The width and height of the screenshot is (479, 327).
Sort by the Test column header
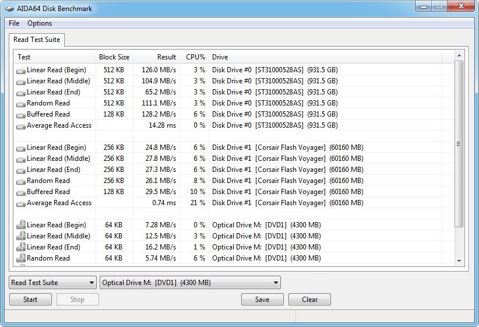54,57
